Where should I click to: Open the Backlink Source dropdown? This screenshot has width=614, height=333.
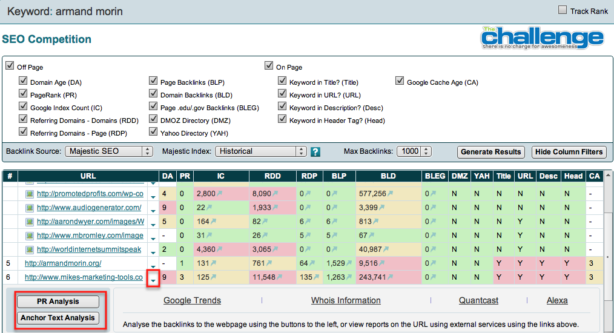click(x=109, y=151)
